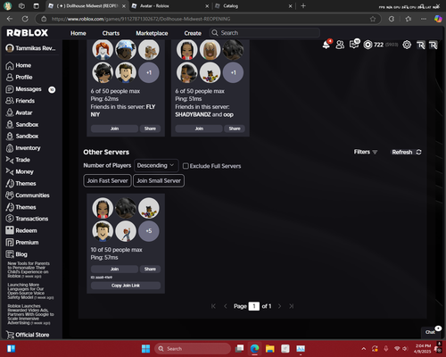Open the Chat panel button
This screenshot has width=446, height=357.
pyautogui.click(x=430, y=332)
